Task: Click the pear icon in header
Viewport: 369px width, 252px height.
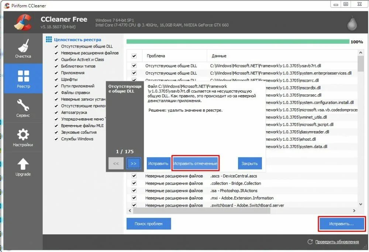Action: [x=352, y=23]
